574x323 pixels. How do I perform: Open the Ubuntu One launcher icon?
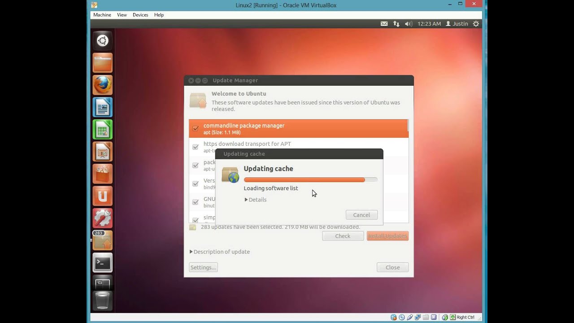(103, 196)
